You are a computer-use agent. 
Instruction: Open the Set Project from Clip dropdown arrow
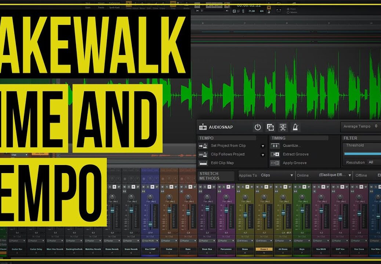[263, 146]
